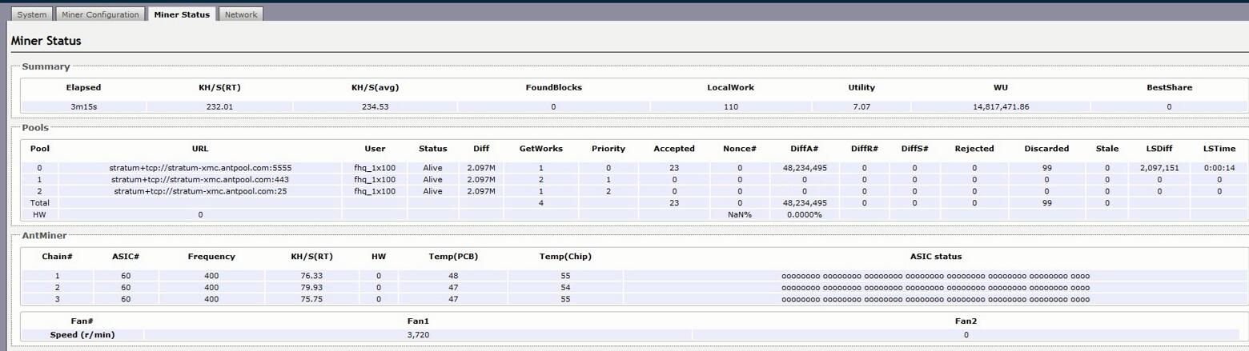Click the WU value 14,817,471.86
Viewport: 1249px width, 351px height.
[999, 106]
